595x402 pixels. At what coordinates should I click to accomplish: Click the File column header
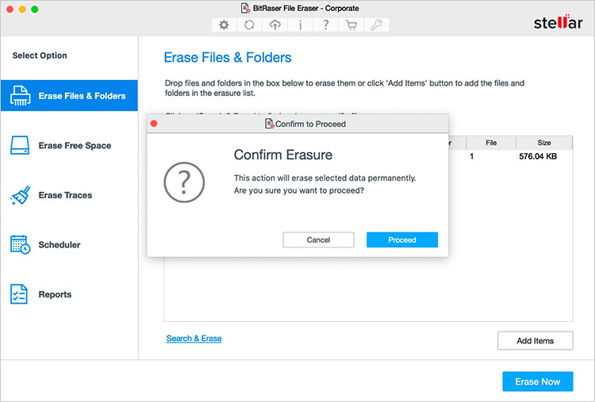[x=491, y=143]
